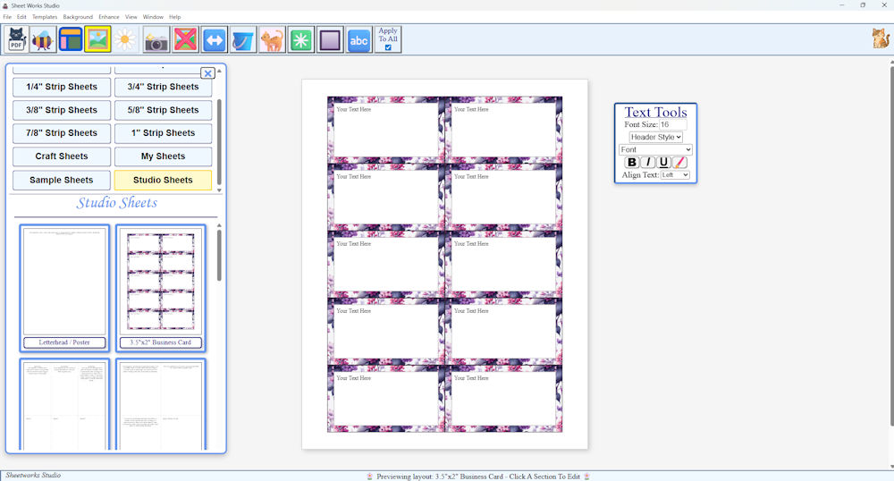Click the blue bucket icon
The image size is (894, 481).
point(242,39)
